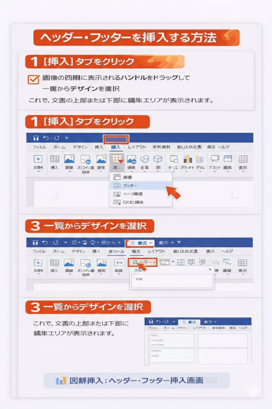This screenshot has width=272, height=409.
Task: Choose フッター from the dropdown menu
Action: 141,186
